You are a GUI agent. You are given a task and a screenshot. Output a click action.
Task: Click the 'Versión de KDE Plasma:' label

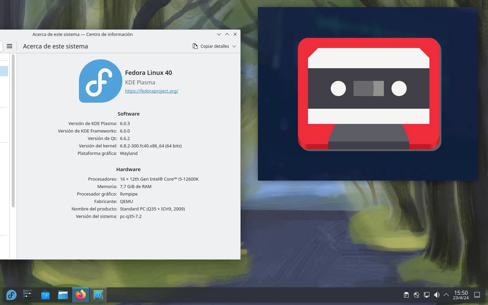(93, 123)
